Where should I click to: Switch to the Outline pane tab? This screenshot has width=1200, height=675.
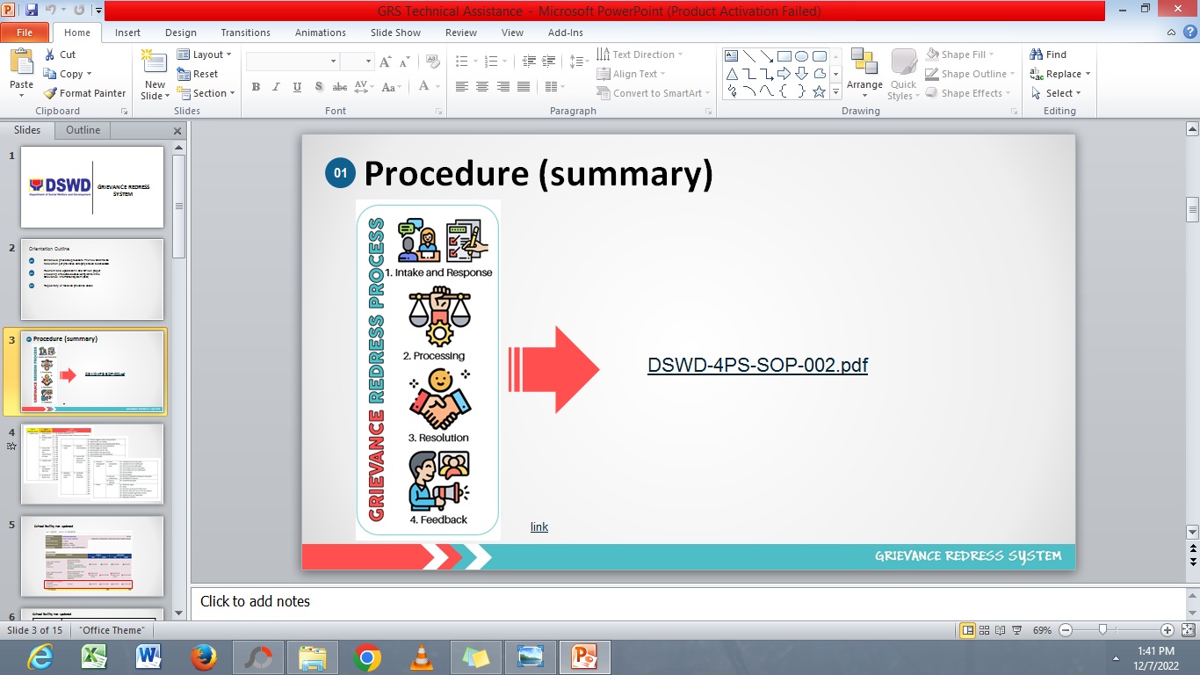[83, 130]
